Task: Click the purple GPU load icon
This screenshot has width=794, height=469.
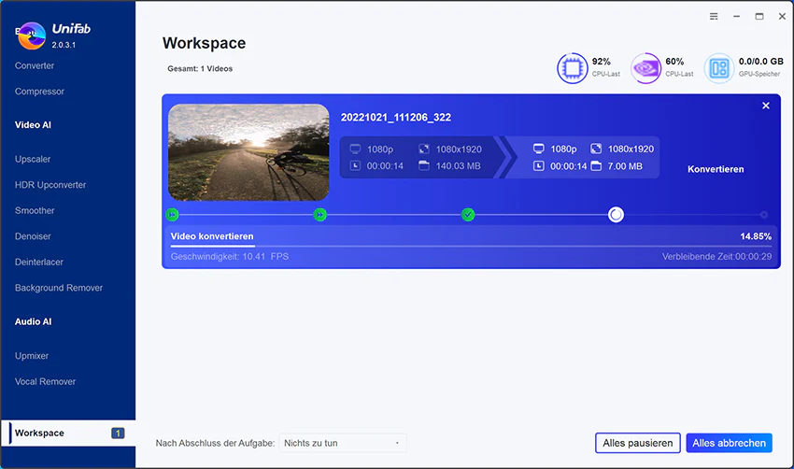Action: (x=645, y=68)
